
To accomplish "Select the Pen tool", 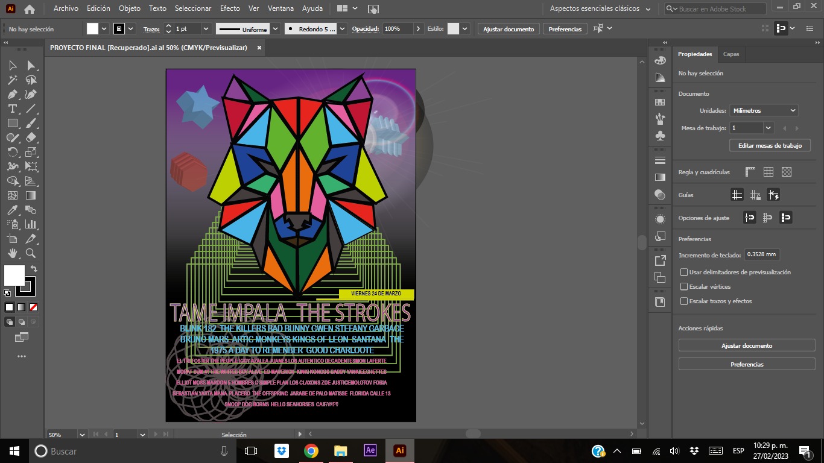I will (12, 94).
